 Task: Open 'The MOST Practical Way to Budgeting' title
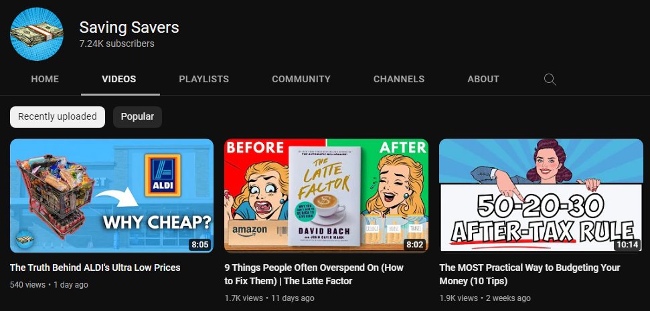pos(530,274)
